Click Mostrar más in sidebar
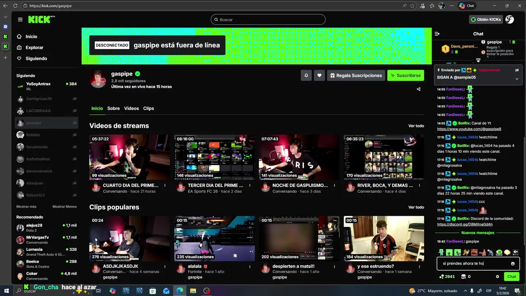 coord(26,207)
